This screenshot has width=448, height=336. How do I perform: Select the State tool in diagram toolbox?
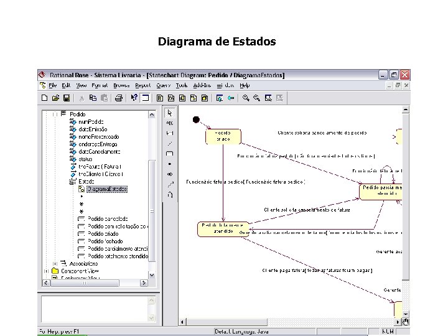pyautogui.click(x=170, y=154)
